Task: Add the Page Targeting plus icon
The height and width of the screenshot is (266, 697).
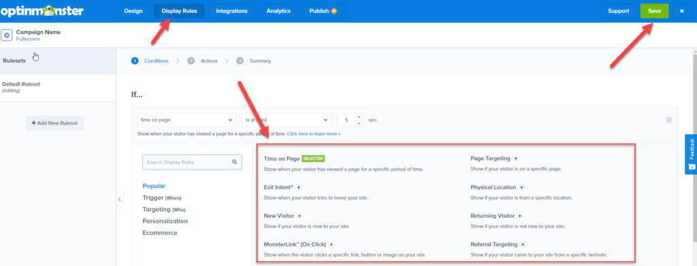Action: (x=516, y=158)
